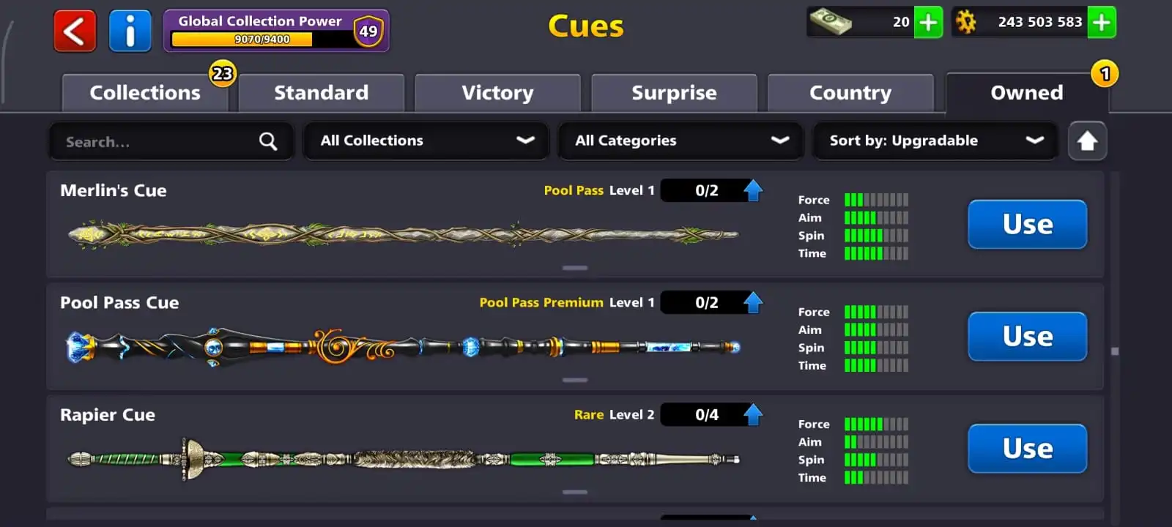This screenshot has width=1172, height=527.
Task: Expand the All Collections dropdown
Action: [427, 141]
